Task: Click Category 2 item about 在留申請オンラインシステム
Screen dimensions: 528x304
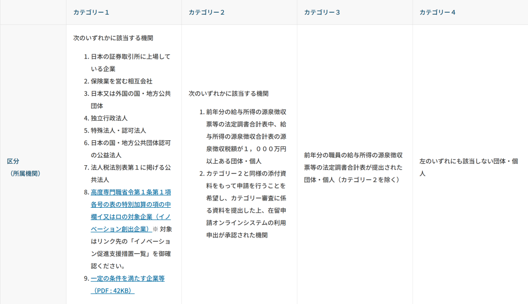Action: [246, 204]
